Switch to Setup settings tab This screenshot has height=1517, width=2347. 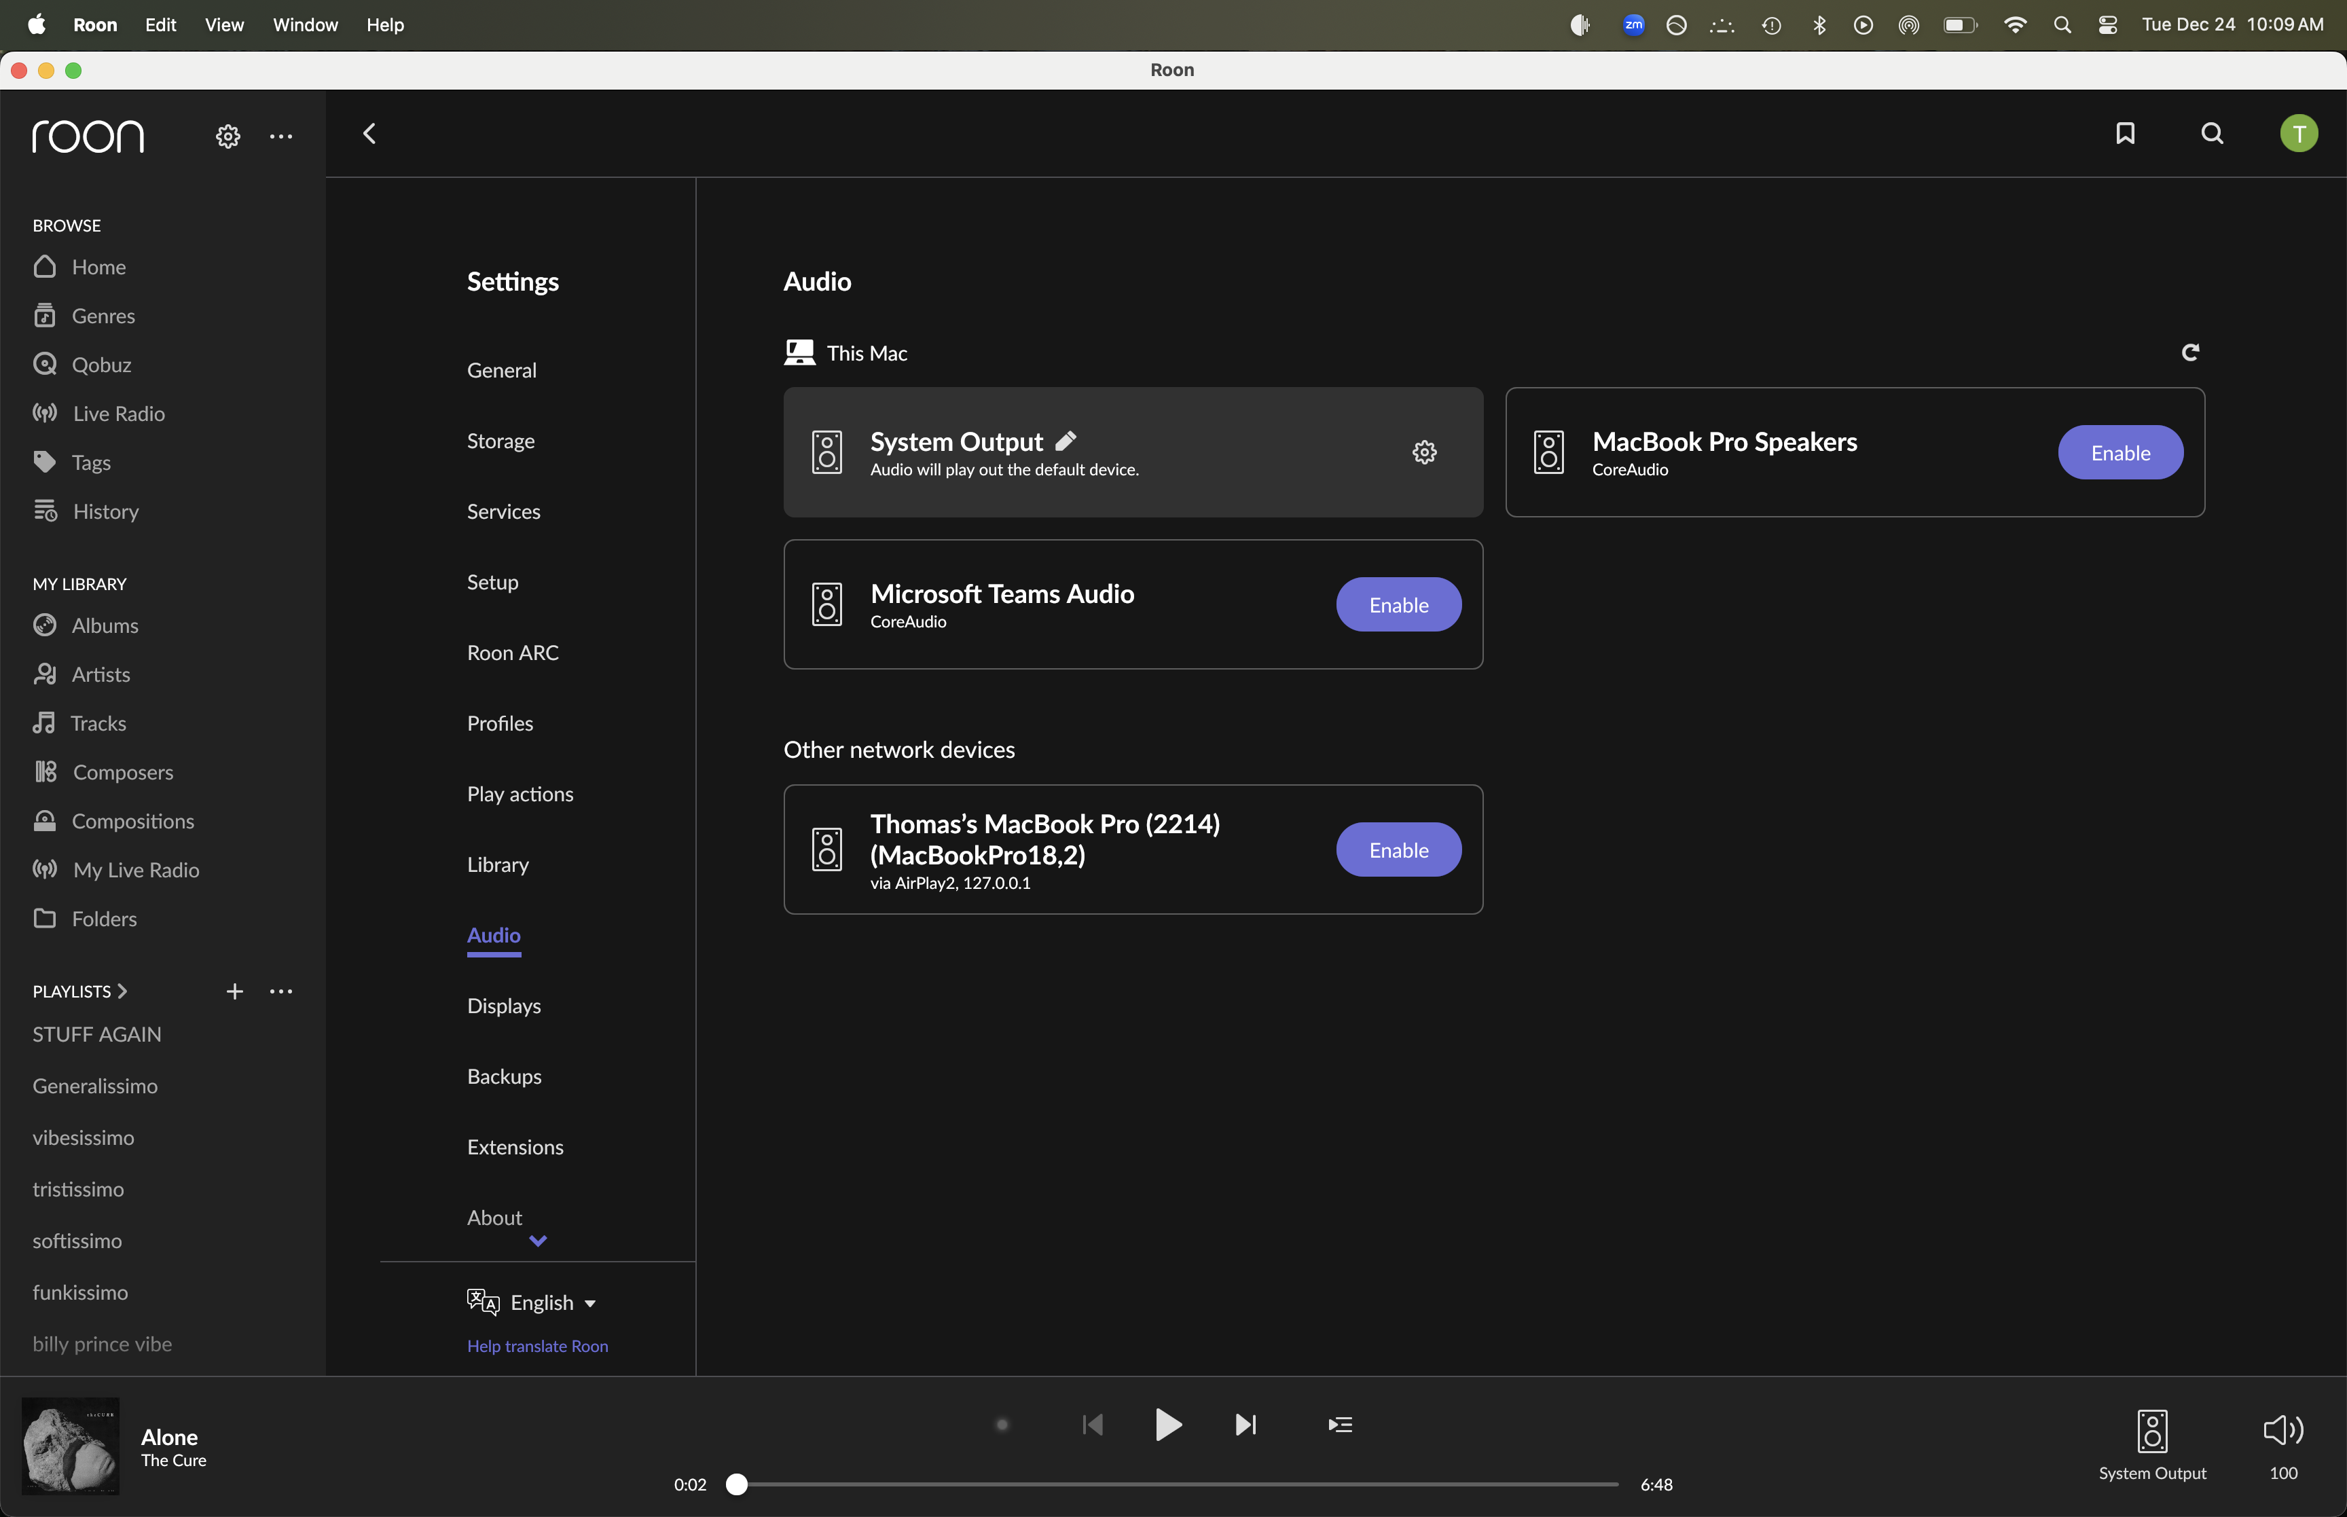coord(492,582)
